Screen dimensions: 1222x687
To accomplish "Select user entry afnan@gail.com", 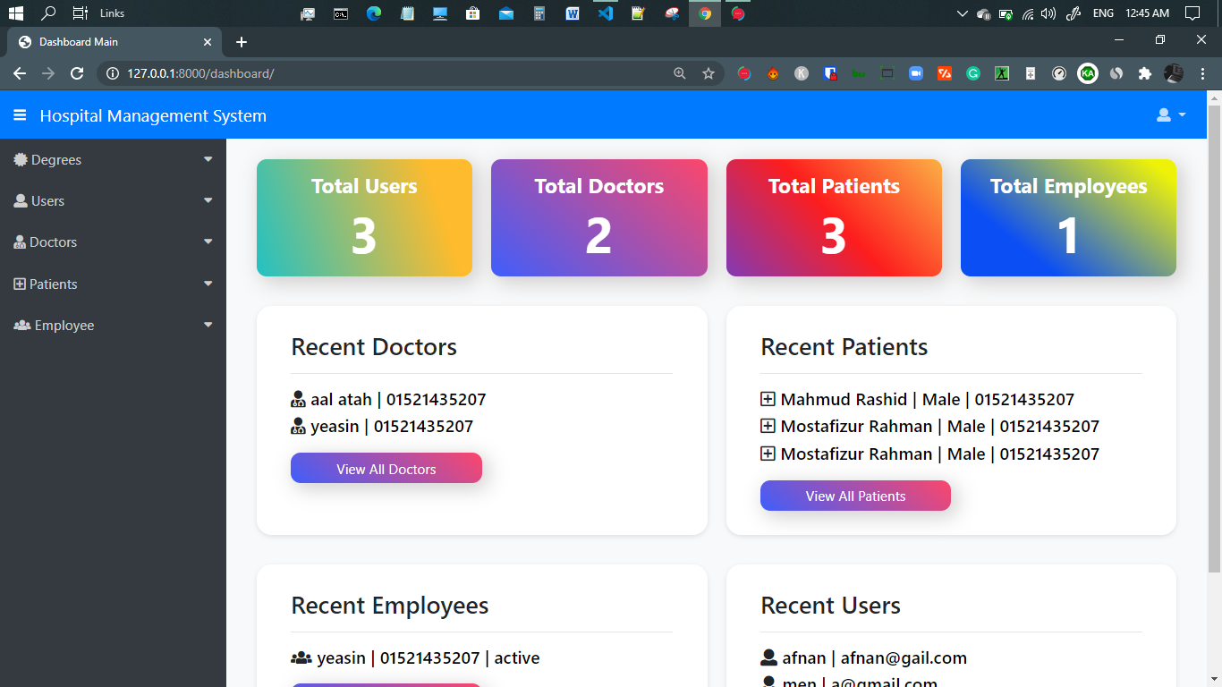I will tap(863, 658).
